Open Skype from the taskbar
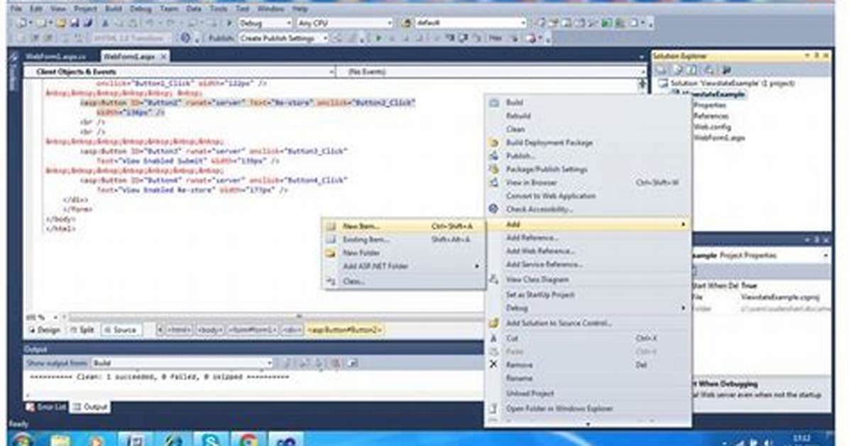849x446 pixels. pos(211,439)
